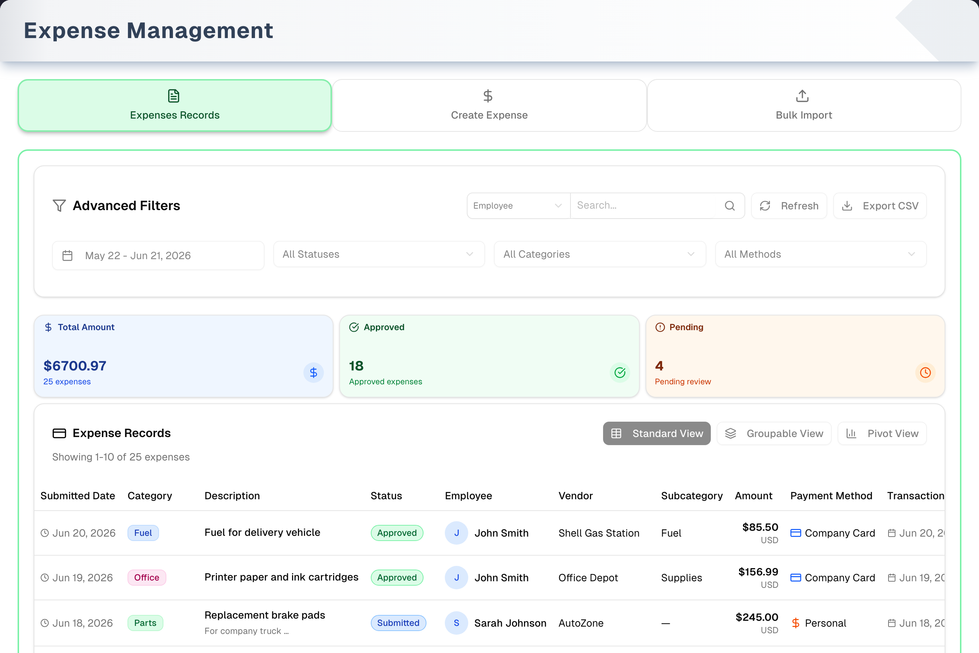The width and height of the screenshot is (979, 653).
Task: Go to the Bulk Import tab
Action: pos(803,105)
